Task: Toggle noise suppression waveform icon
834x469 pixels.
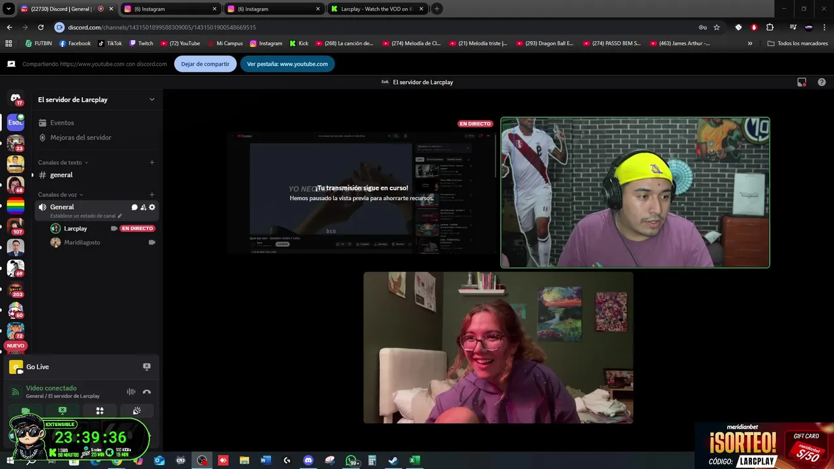Action: click(131, 391)
